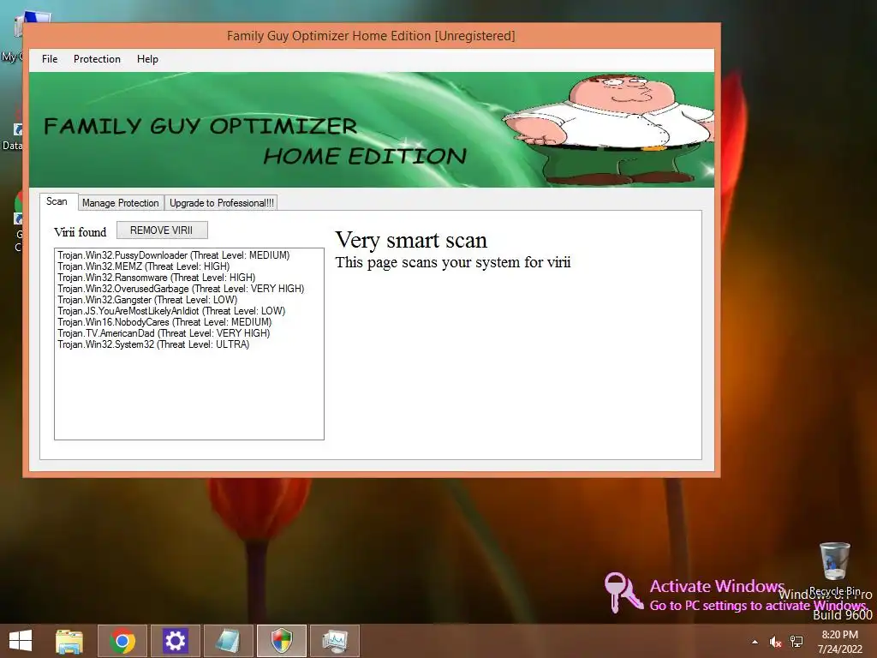Screen dimensions: 877x658
Task: Select the Recycle Bin desktop icon
Action: 834,569
